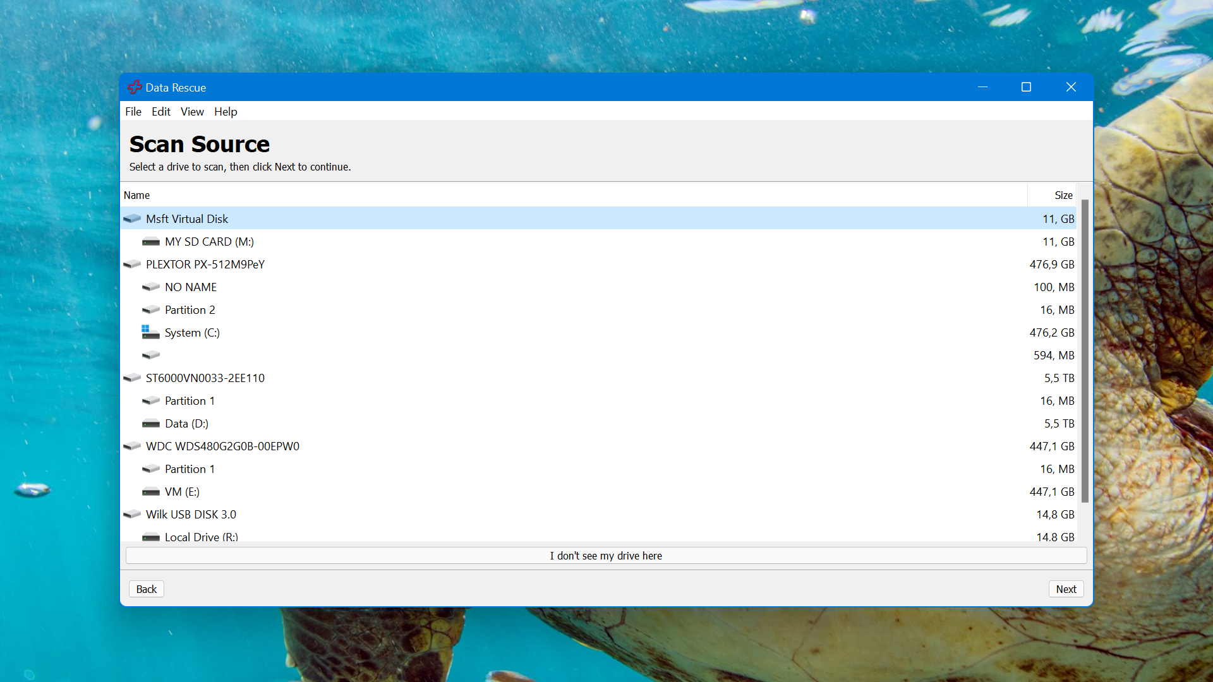Click the System (C:) Windows volume icon
The width and height of the screenshot is (1213, 682).
point(150,332)
